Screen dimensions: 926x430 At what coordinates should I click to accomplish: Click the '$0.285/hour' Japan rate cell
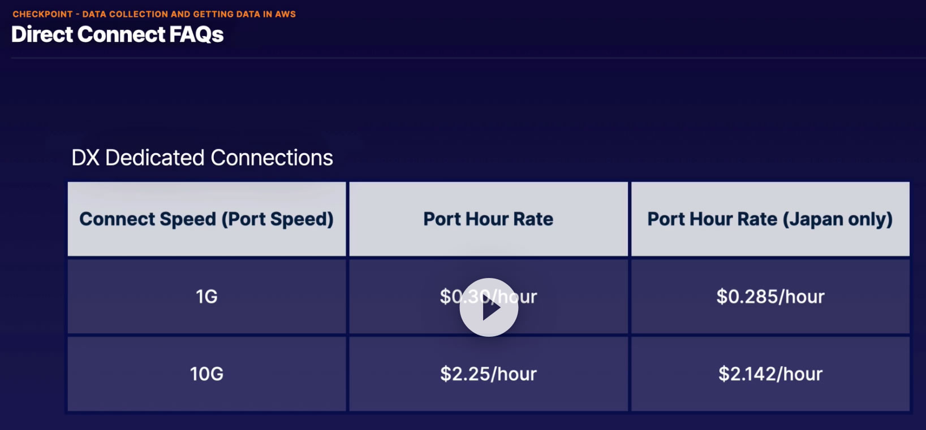770,296
